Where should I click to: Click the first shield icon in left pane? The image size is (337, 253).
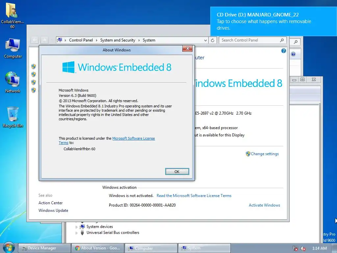click(34, 66)
